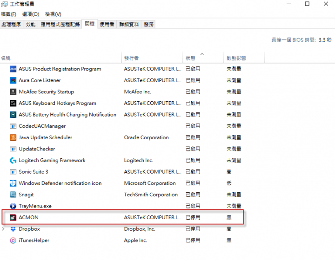Click the Windows Defender shield icon
The image size is (335, 260).
tap(13, 183)
